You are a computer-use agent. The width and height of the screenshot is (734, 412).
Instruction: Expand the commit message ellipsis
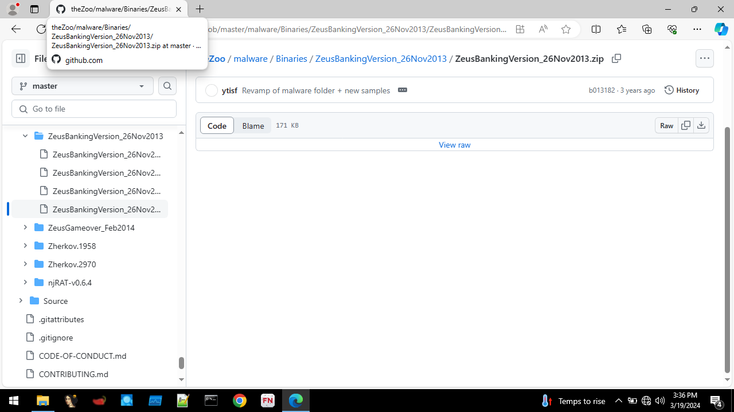(402, 90)
